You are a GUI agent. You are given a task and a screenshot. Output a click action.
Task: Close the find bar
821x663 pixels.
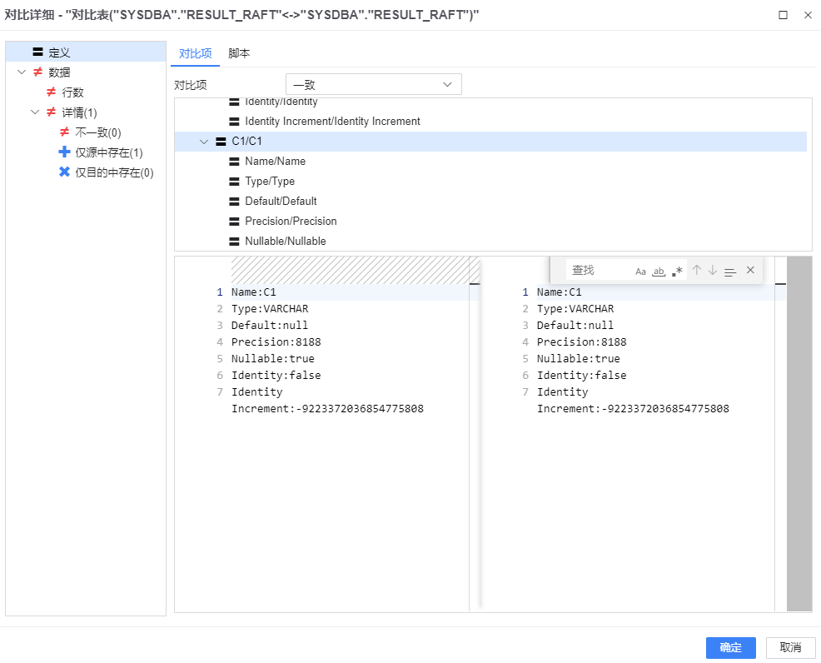pos(750,270)
